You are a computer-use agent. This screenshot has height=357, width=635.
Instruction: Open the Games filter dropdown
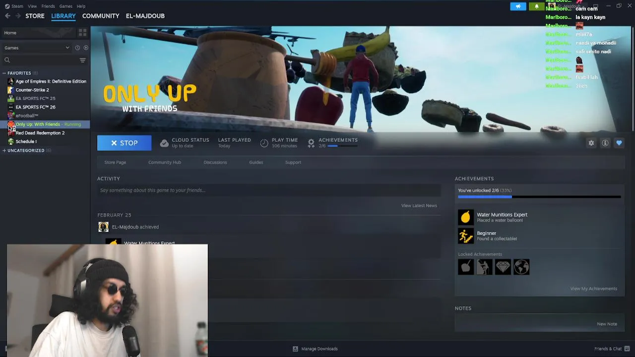click(37, 48)
